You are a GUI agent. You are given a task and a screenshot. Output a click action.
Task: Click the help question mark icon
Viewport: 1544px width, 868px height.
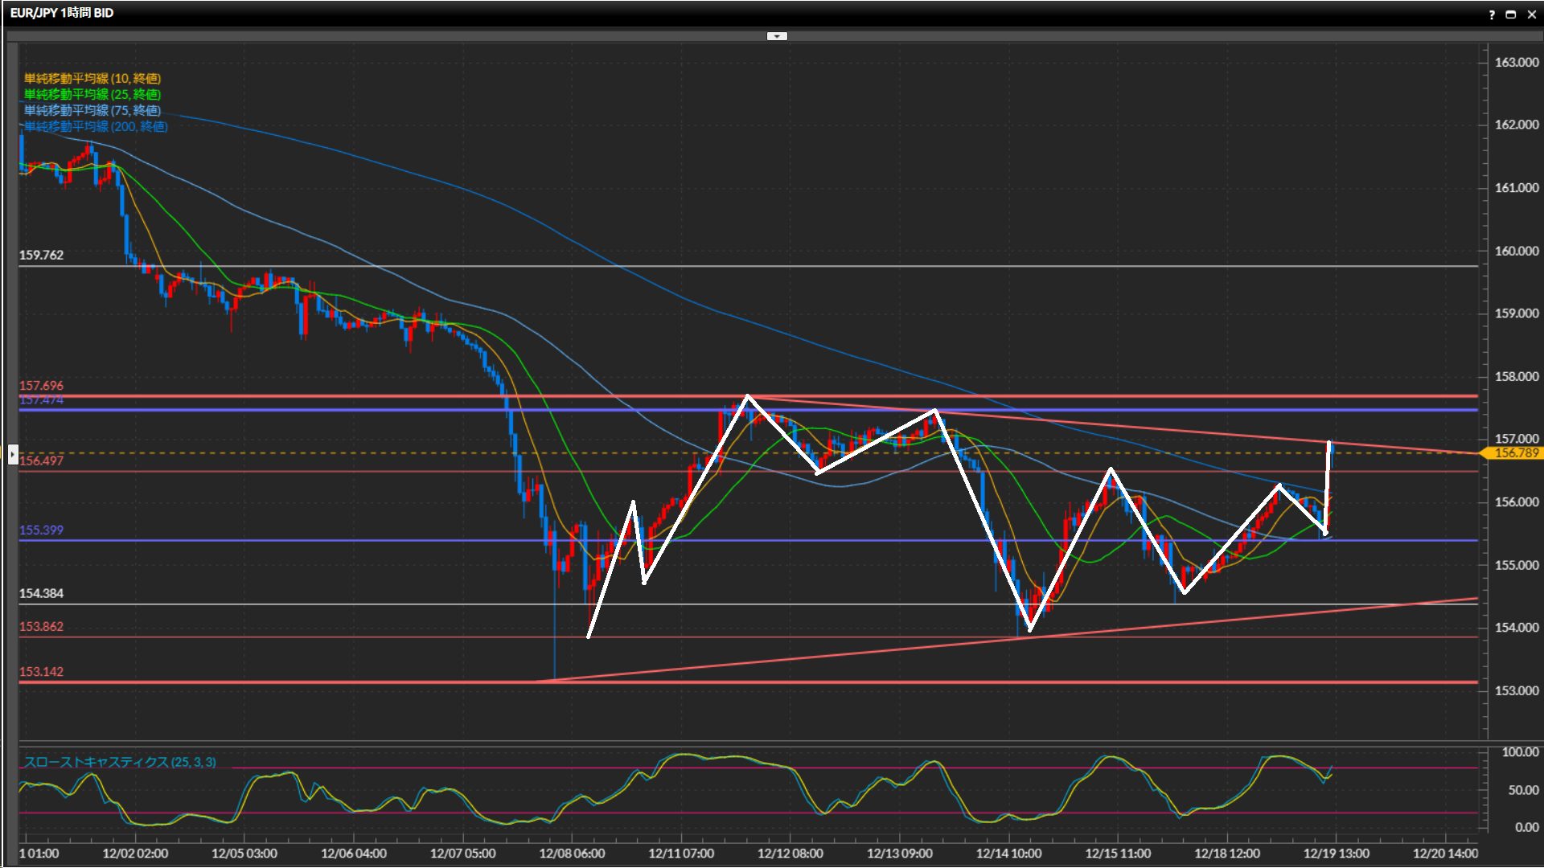(1492, 14)
